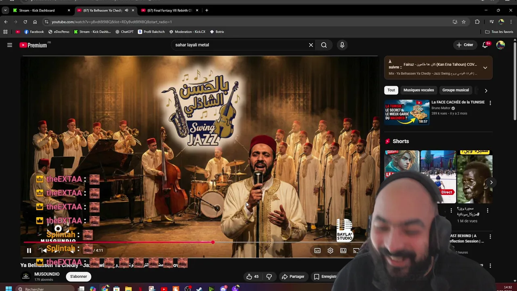Open Windows Start menu
517x291 pixels.
(x=8, y=289)
